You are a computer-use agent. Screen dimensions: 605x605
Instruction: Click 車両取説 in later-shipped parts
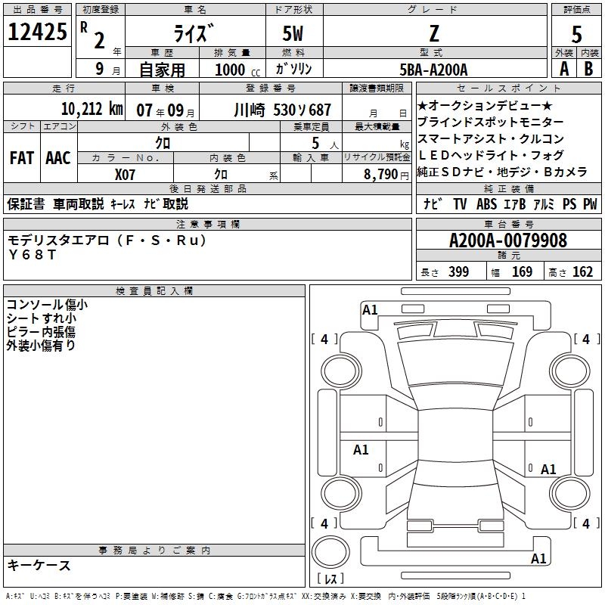pyautogui.click(x=79, y=203)
